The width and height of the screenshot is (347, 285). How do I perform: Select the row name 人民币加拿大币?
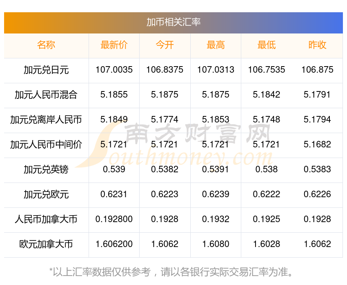click(x=46, y=220)
